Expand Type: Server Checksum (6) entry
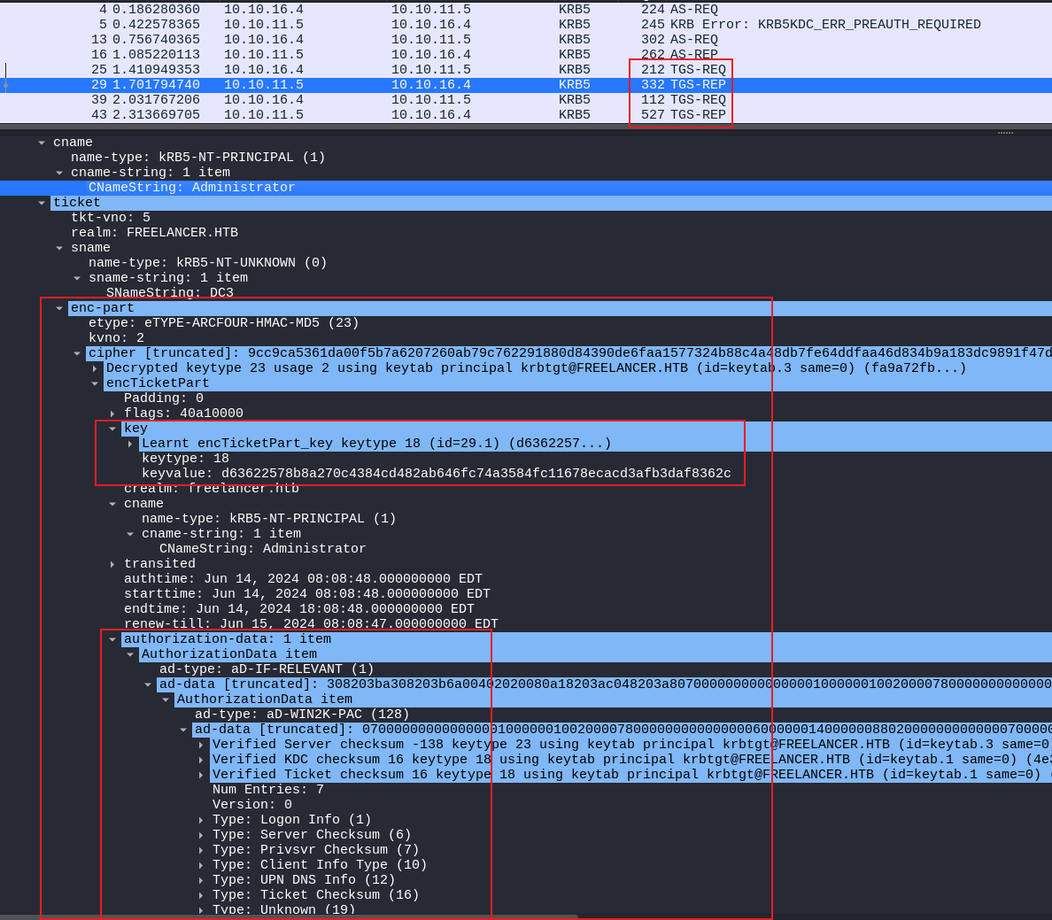 (201, 835)
